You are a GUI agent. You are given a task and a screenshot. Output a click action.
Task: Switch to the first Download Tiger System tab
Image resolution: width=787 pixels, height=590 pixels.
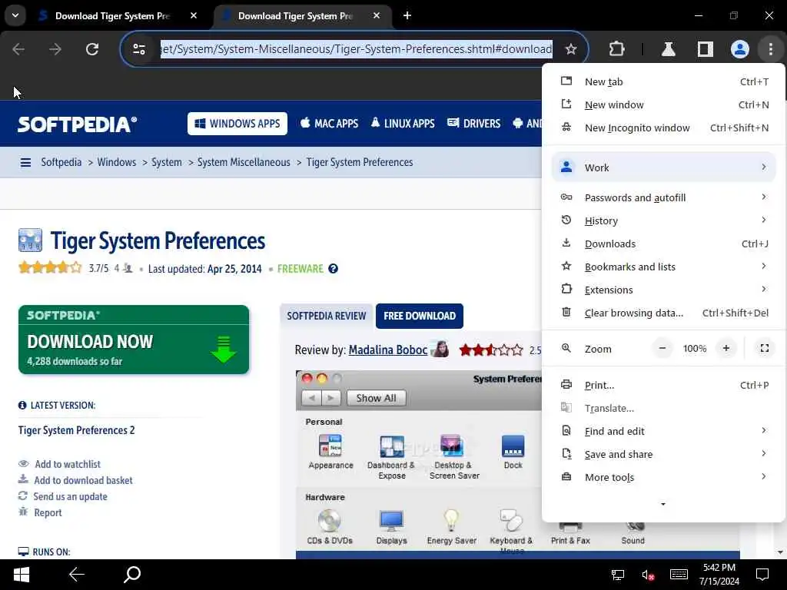(x=113, y=15)
